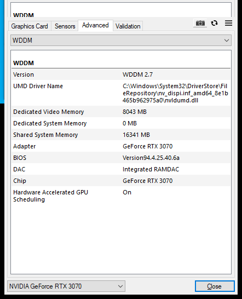The image size is (242, 299).
Task: Select the Adapter row label
Action: point(25,146)
